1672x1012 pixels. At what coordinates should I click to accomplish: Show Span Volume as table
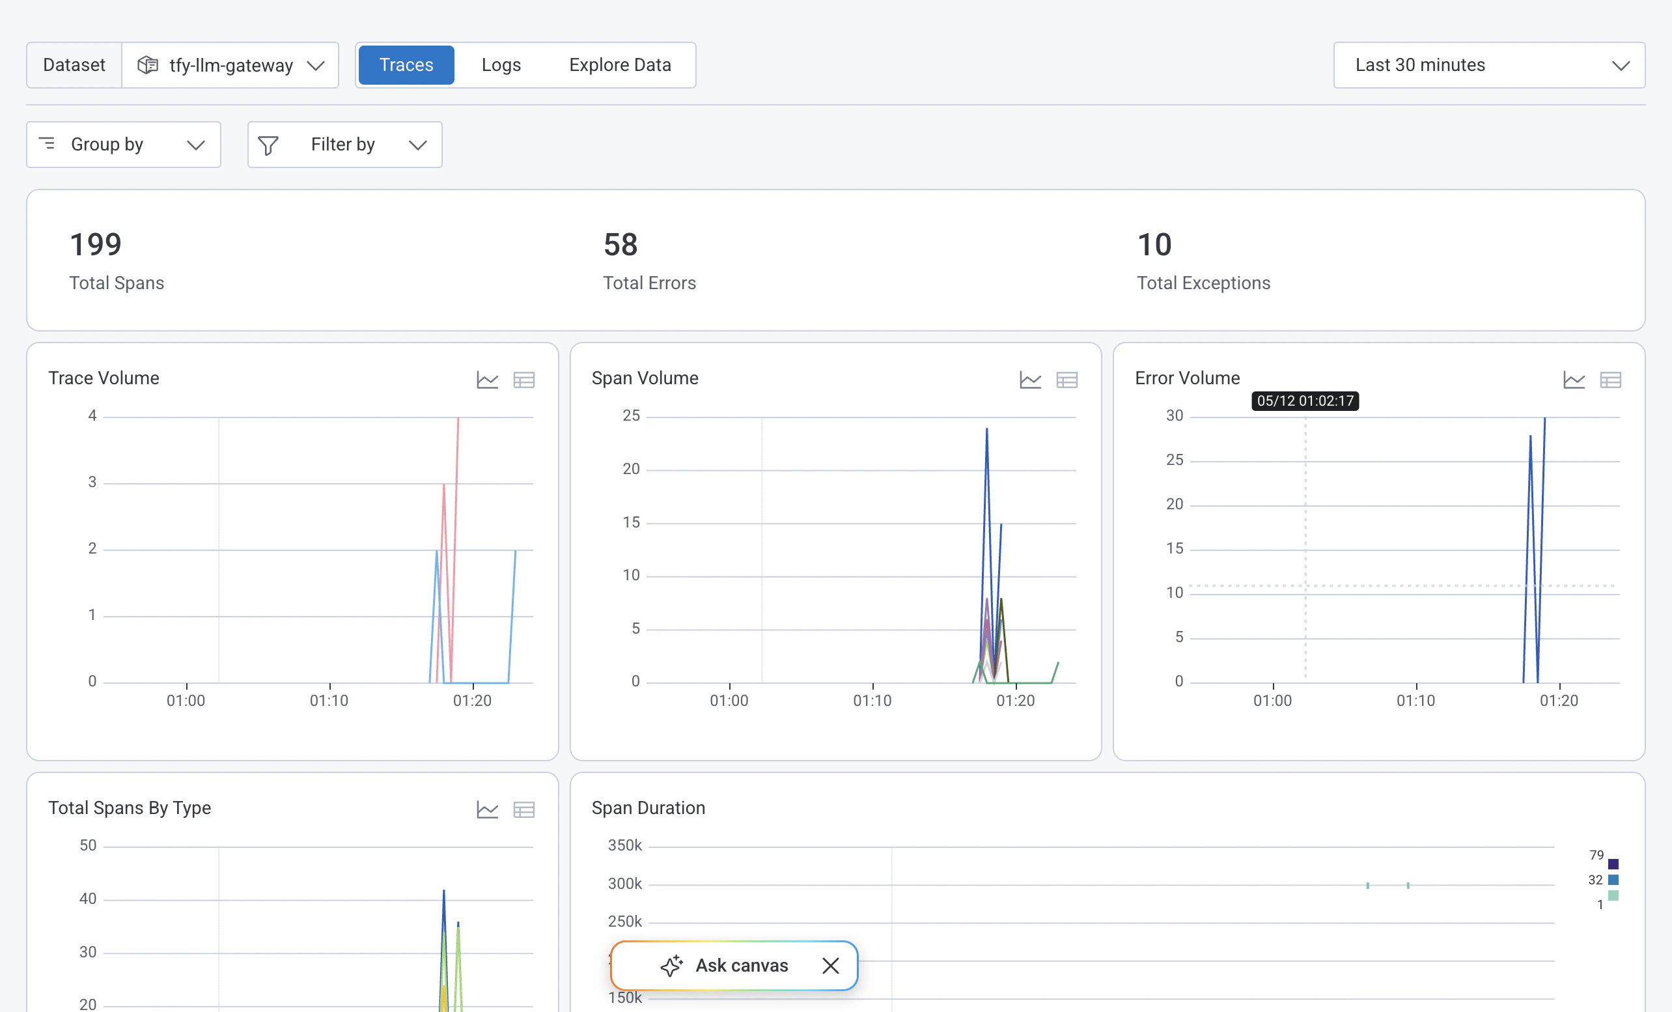[x=1066, y=380]
